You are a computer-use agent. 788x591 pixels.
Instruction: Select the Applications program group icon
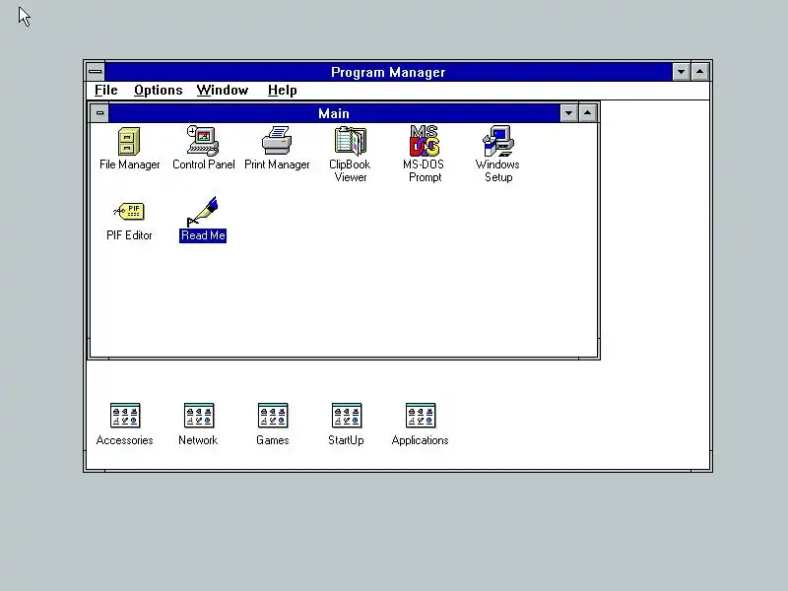421,416
